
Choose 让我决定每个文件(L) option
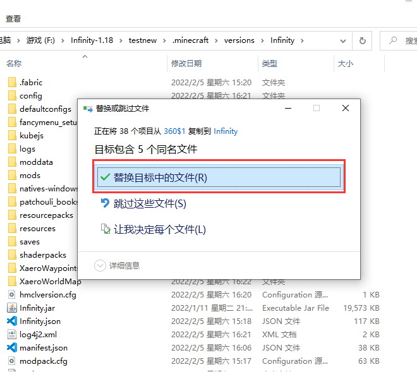click(x=154, y=229)
